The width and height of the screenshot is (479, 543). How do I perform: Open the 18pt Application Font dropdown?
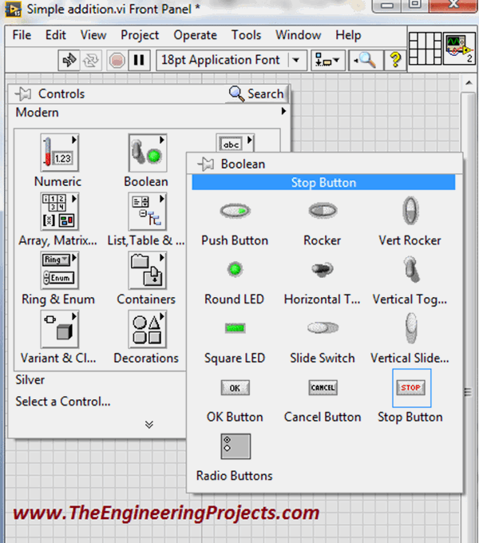pos(232,60)
